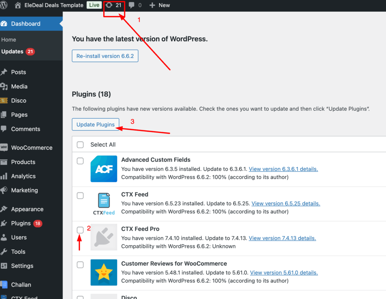Click the Plugins (18) heading
Viewport: 386px width, 299px height.
click(x=91, y=94)
